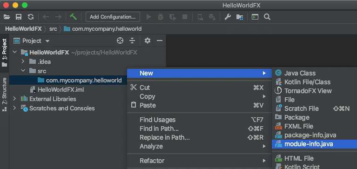Open Settings via the wrench icon
357x169 pixels.
click(x=228, y=17)
